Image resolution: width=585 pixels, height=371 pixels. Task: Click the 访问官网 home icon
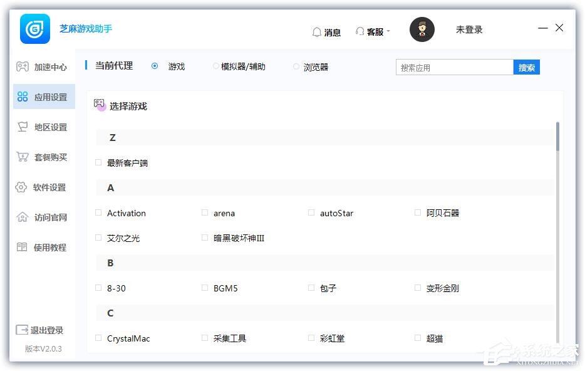coord(22,217)
